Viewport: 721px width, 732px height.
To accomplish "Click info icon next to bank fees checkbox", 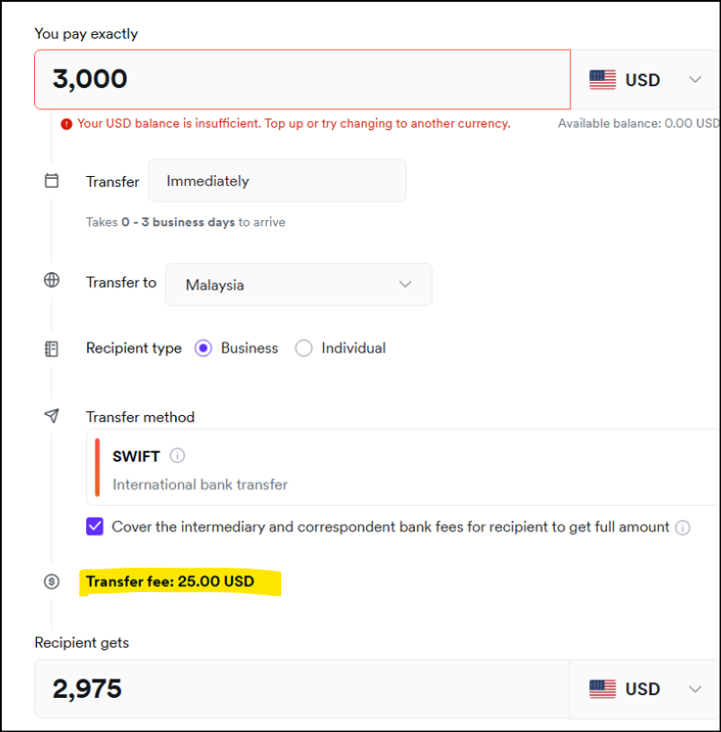I will [682, 527].
